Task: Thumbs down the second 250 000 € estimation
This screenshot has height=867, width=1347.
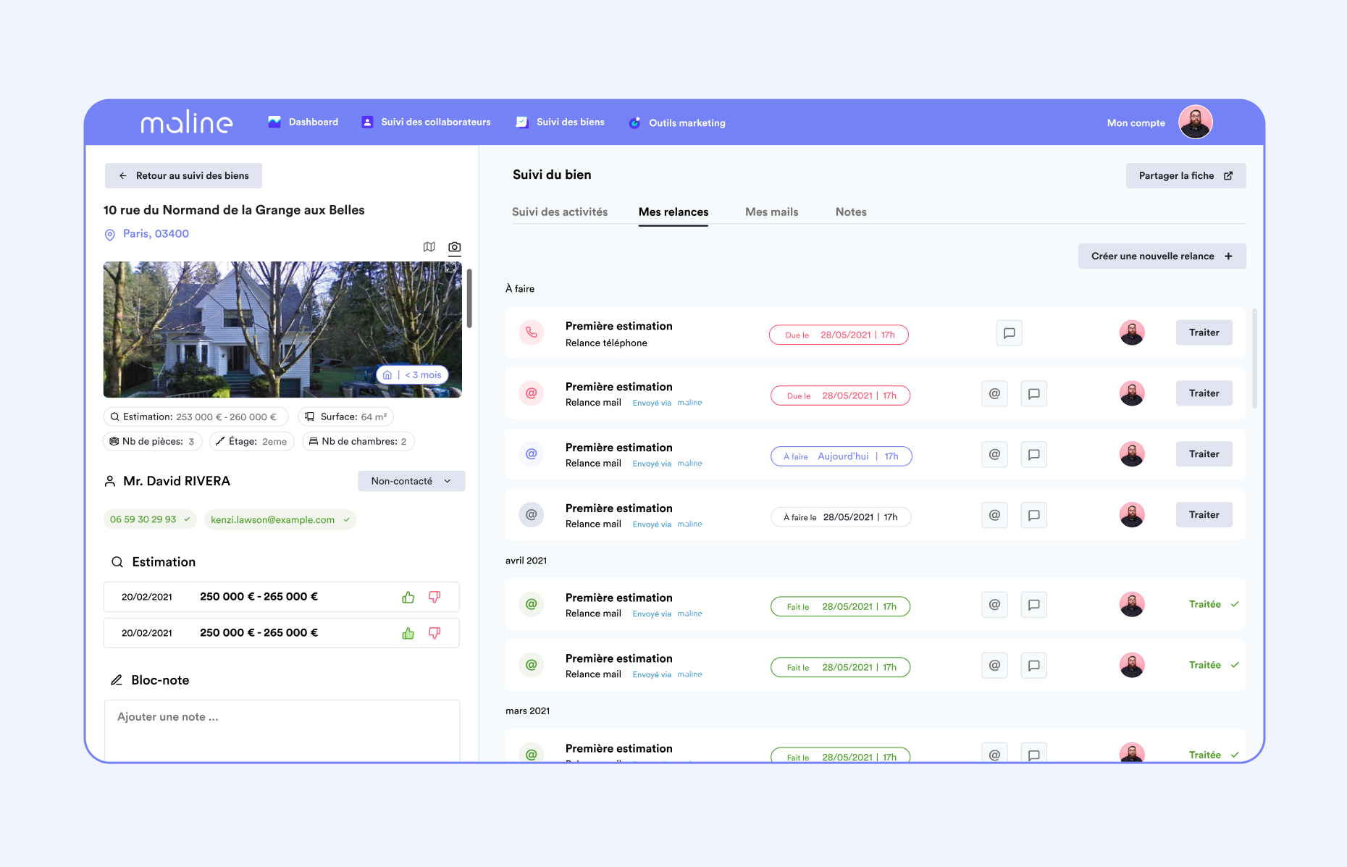Action: pos(435,633)
